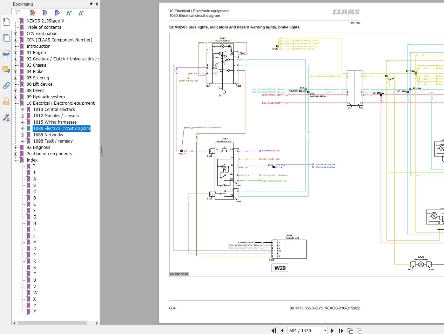
Task: Expand the 1085 Networks bookmark
Action: pyautogui.click(x=22, y=135)
